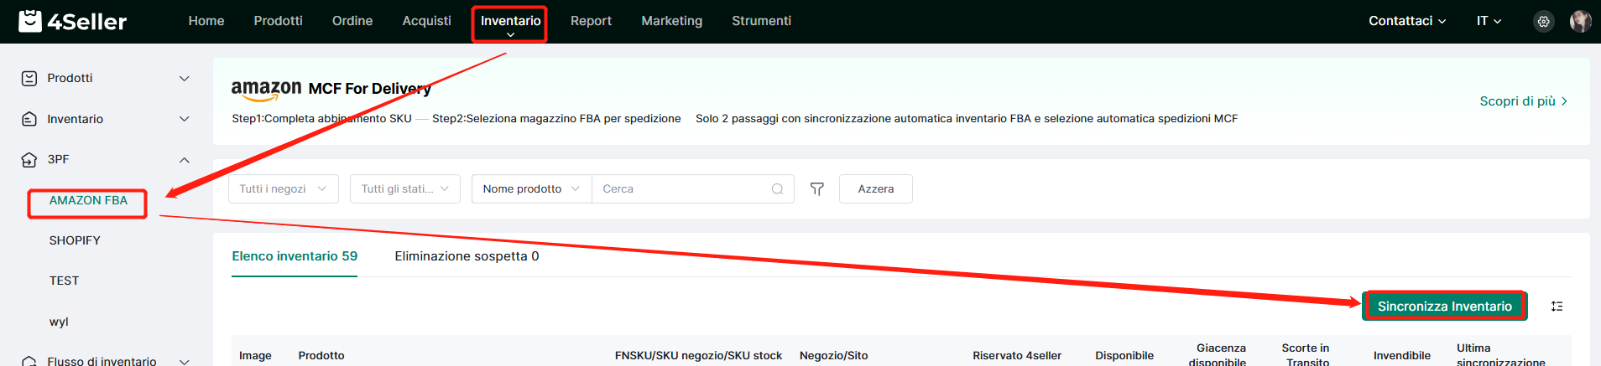The width and height of the screenshot is (1601, 366).
Task: Click the Sincronizza Inventario button
Action: pos(1444,307)
